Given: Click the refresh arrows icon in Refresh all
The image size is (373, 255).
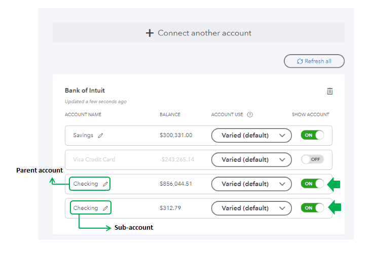Looking at the screenshot, I should pyautogui.click(x=300, y=61).
